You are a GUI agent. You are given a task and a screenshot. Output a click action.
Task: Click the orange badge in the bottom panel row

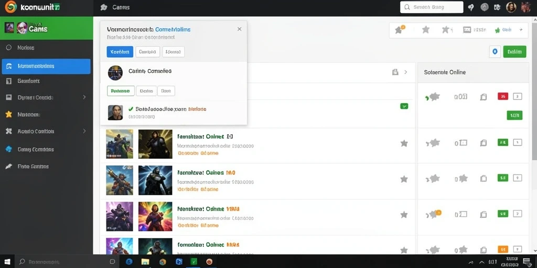pos(503,249)
